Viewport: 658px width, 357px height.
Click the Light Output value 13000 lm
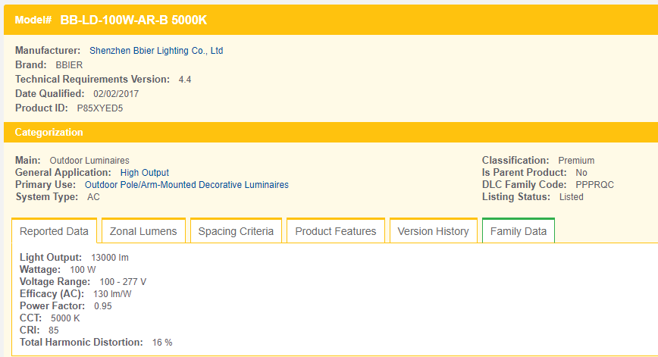click(110, 258)
